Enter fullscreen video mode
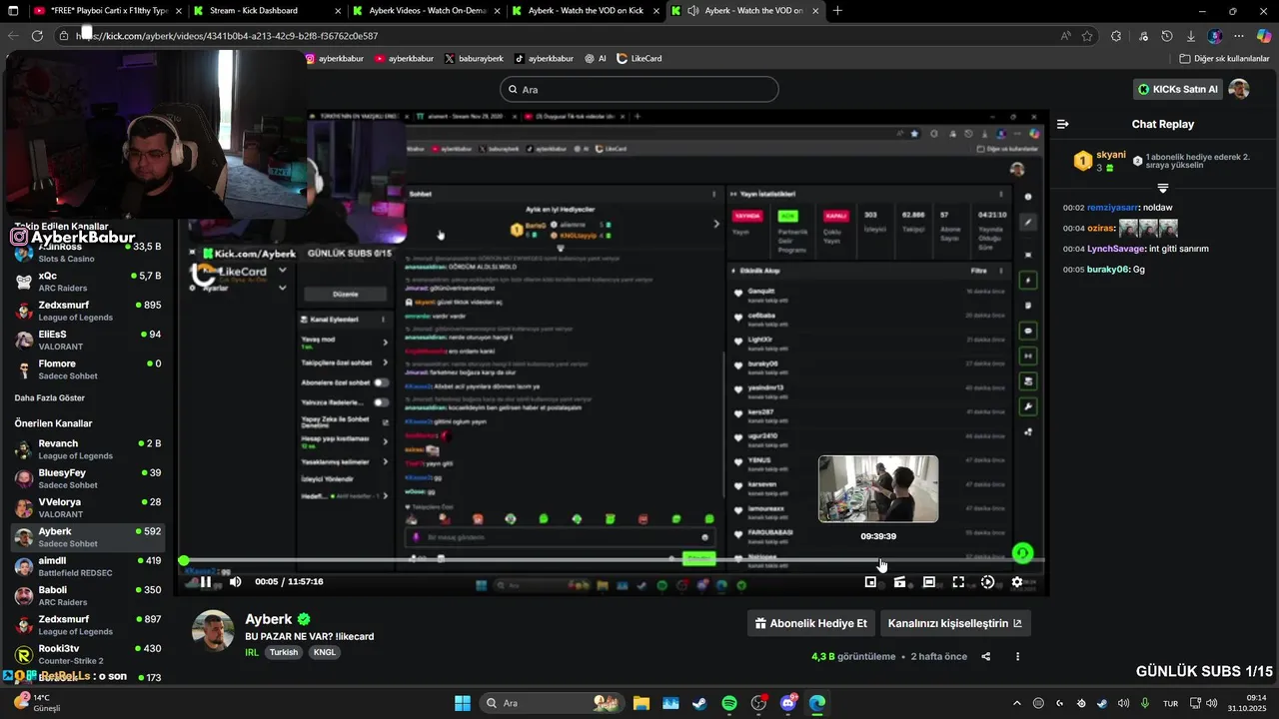The width and height of the screenshot is (1279, 719). click(x=958, y=582)
